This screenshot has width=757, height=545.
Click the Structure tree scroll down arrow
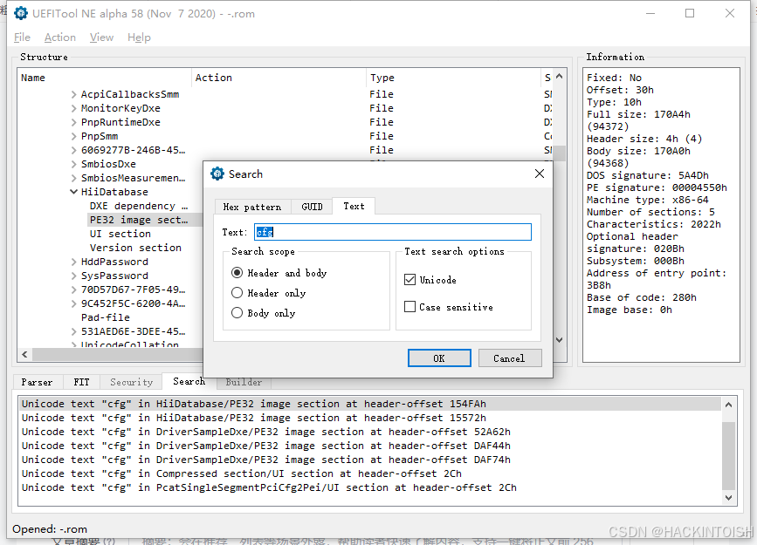(559, 339)
